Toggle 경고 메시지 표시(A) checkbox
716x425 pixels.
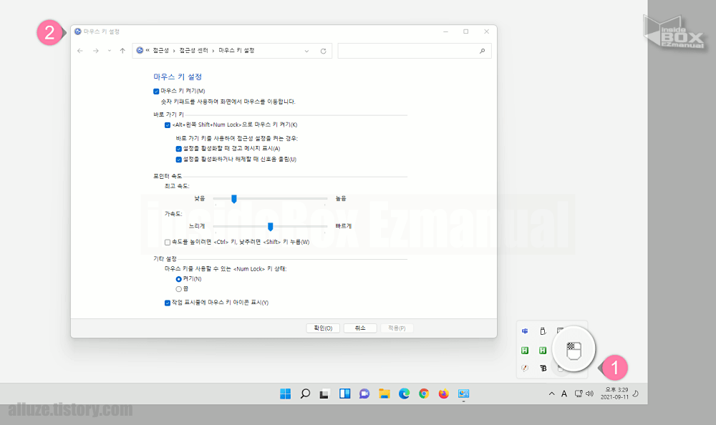pos(178,149)
